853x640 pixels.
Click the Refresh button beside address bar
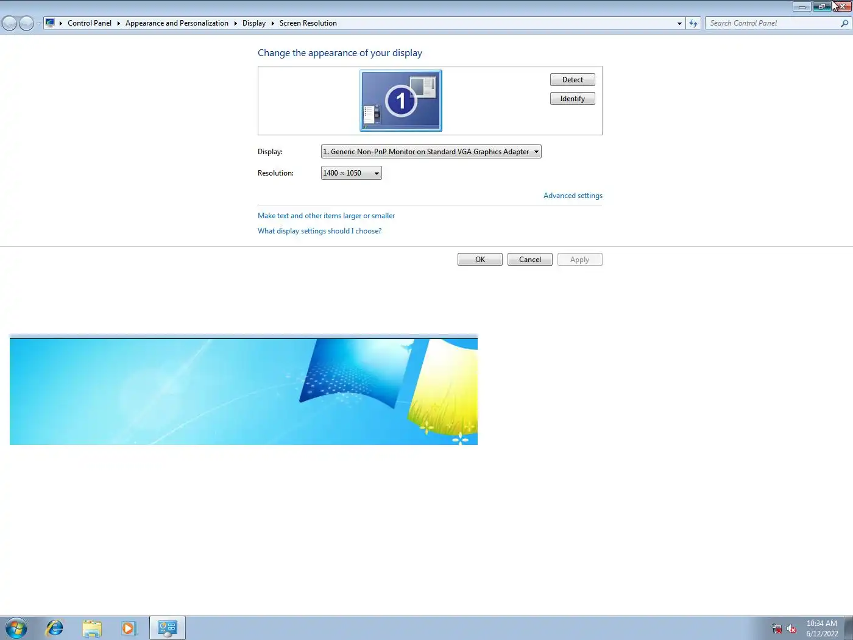(x=693, y=23)
